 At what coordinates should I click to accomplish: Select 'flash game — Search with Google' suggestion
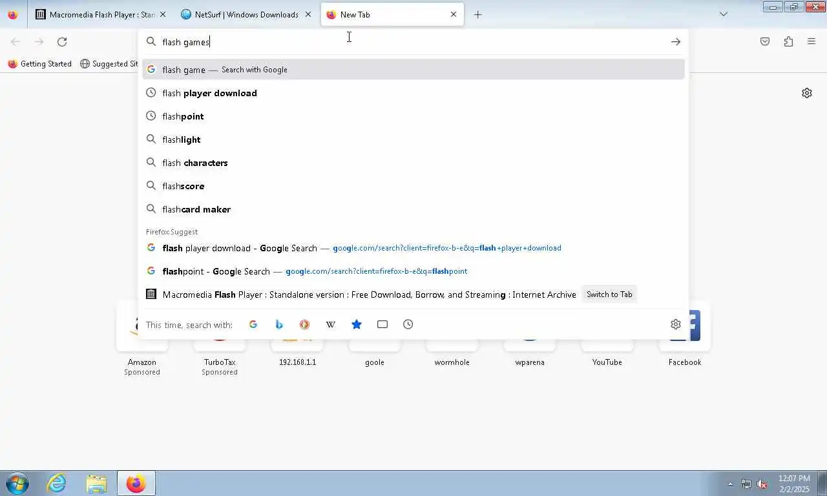(413, 70)
